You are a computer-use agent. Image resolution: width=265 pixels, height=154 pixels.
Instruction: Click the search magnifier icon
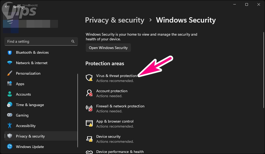tap(73, 41)
